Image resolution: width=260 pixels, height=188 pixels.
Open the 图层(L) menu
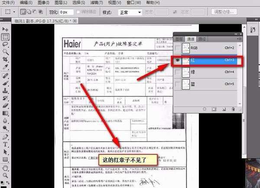tap(61, 3)
